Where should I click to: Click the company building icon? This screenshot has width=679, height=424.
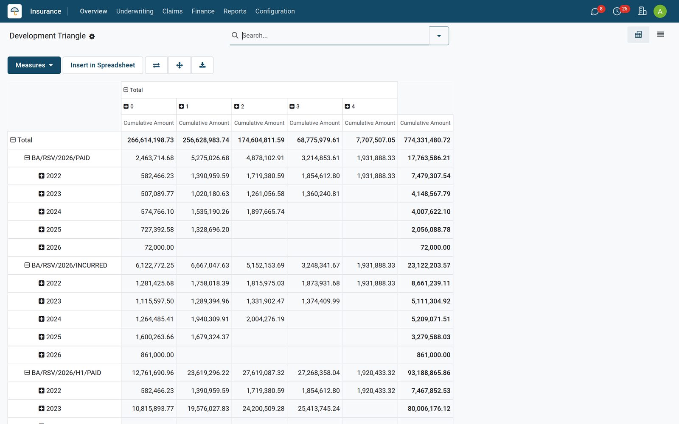pos(642,11)
